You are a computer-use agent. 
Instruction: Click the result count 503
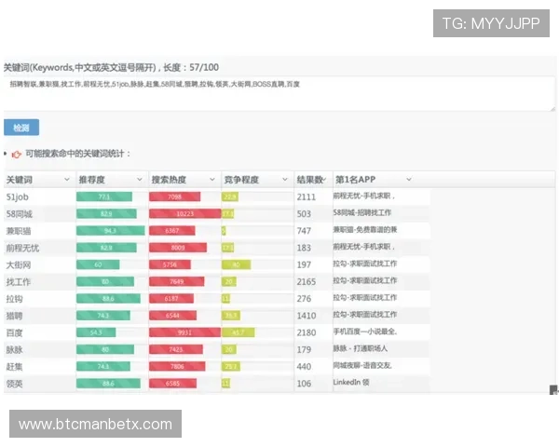[304, 214]
